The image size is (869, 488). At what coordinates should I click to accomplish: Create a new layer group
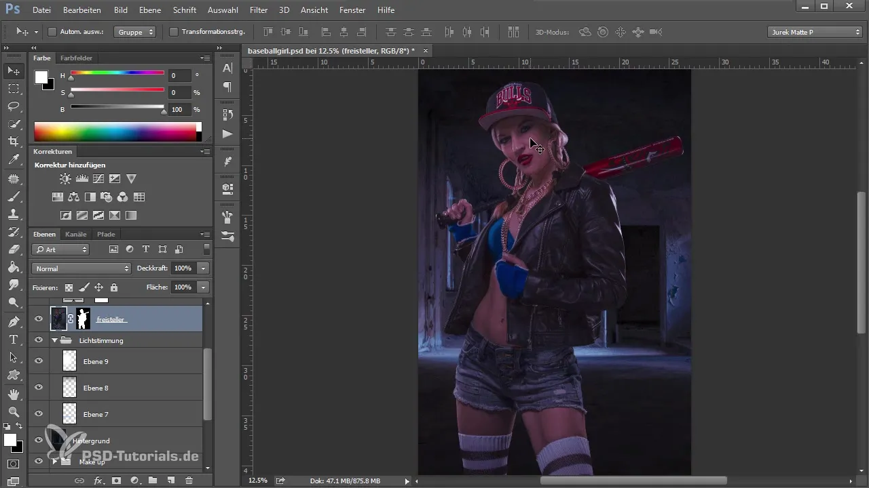[153, 481]
